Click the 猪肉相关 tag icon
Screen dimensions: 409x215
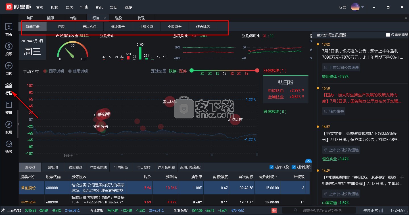tap(325, 111)
